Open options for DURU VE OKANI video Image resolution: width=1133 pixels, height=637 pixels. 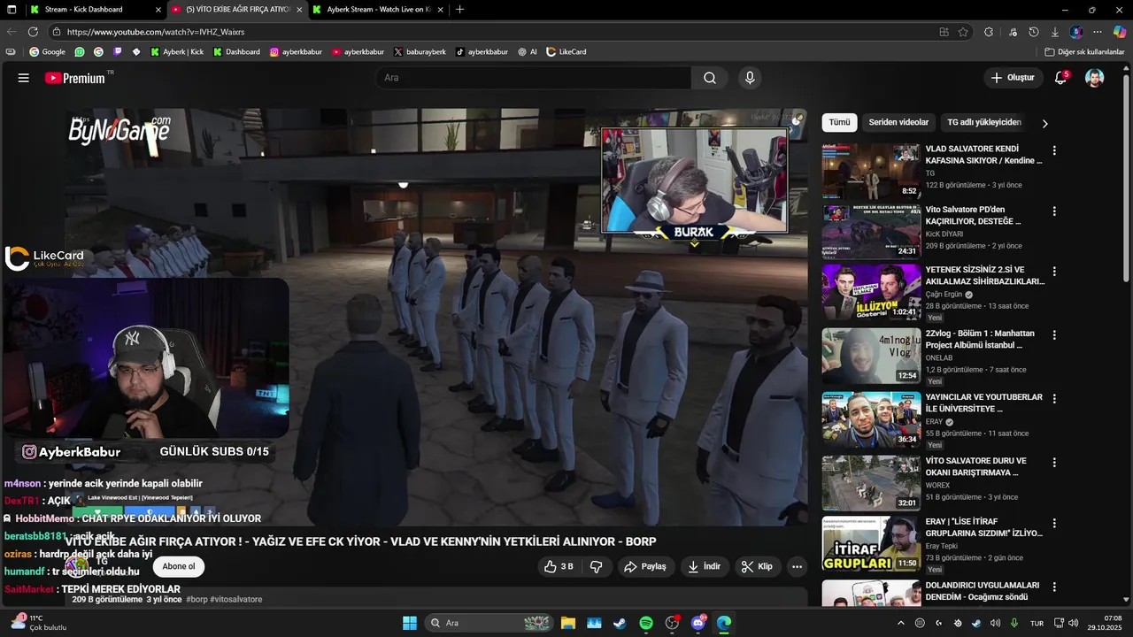1053,463
